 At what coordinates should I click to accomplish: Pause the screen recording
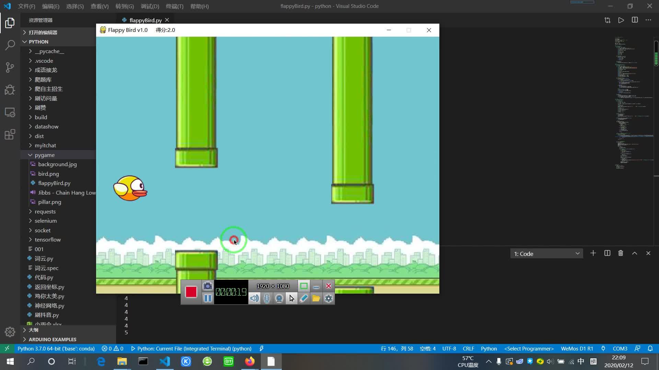point(208,298)
